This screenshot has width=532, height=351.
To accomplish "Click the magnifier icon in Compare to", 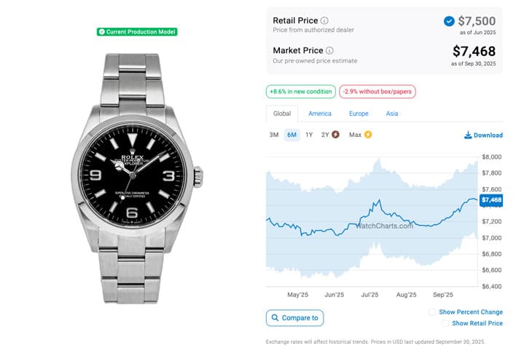I will pyautogui.click(x=275, y=318).
